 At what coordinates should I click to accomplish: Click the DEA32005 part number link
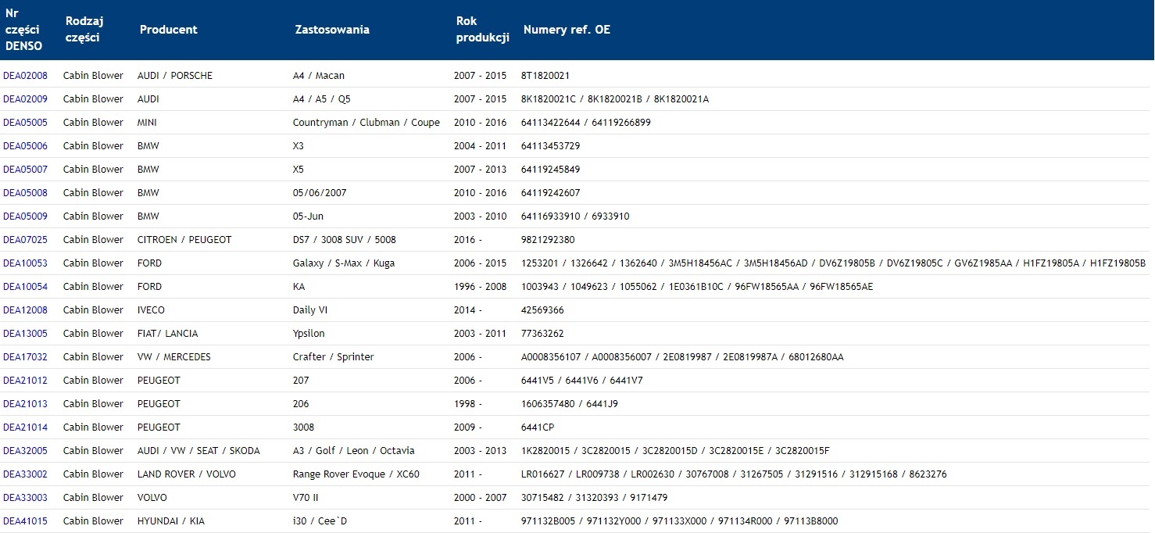click(x=25, y=451)
